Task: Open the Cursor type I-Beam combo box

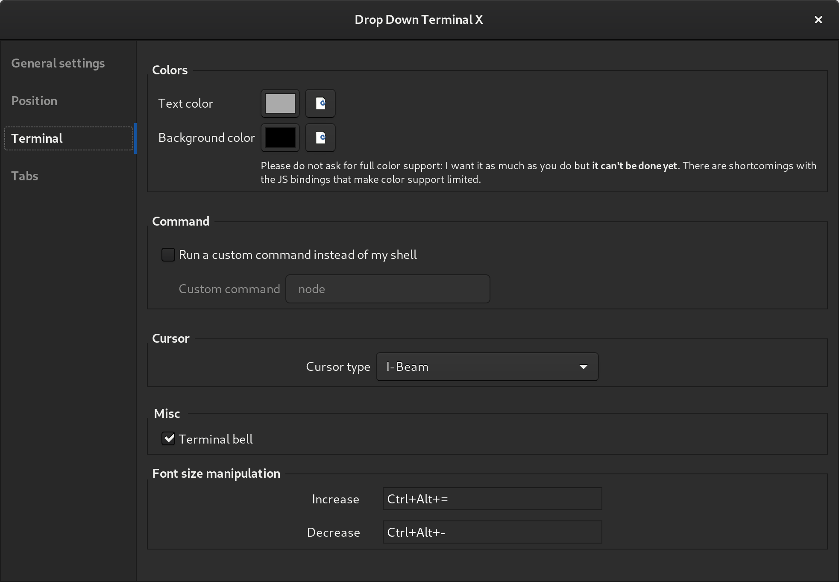Action: [x=478, y=367]
